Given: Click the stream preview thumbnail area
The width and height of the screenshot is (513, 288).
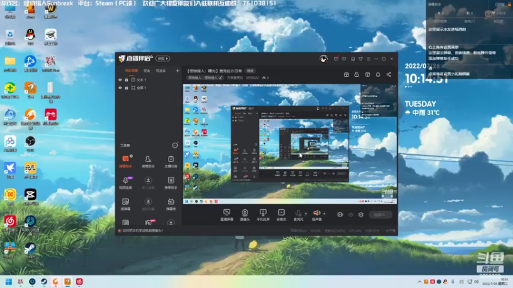Looking at the screenshot, I should point(290,145).
